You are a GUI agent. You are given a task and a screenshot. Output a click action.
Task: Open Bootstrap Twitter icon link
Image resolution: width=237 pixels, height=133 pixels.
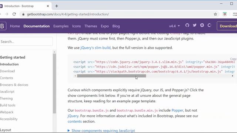[x=194, y=25]
